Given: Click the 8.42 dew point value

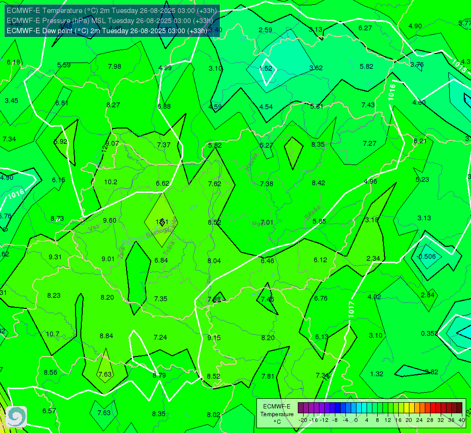Looking at the screenshot, I should coord(318,183).
